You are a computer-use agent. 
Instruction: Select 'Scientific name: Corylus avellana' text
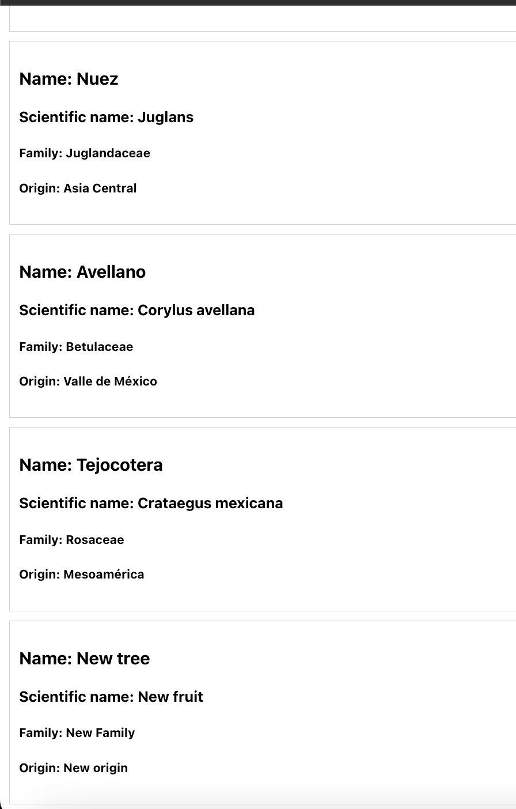click(x=136, y=310)
